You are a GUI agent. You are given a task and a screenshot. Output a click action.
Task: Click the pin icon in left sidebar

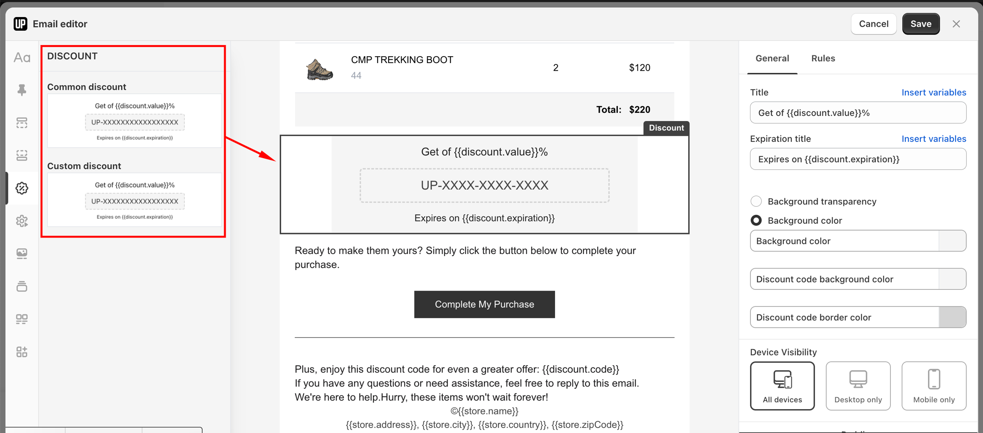[x=22, y=90]
